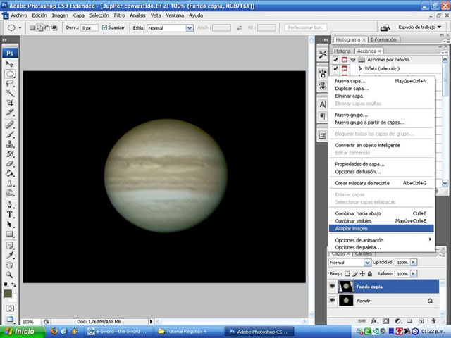Select the Slice tool
This screenshot has height=338, width=451.
coord(10,113)
